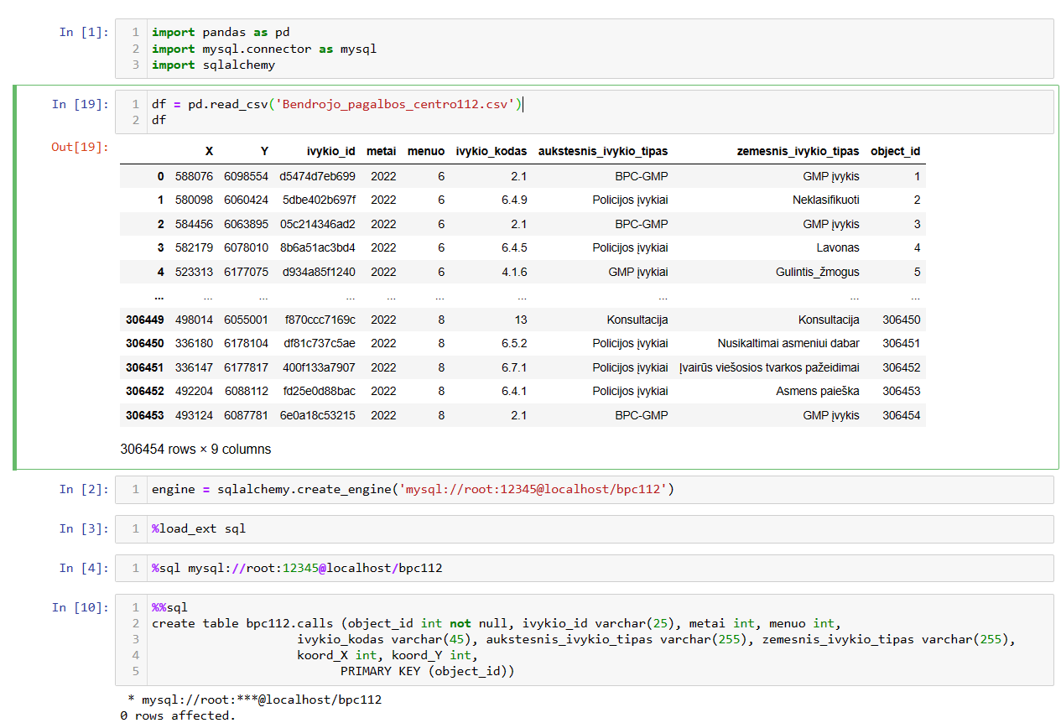Click the In [1] prompt label
The height and width of the screenshot is (723, 1061).
point(84,32)
